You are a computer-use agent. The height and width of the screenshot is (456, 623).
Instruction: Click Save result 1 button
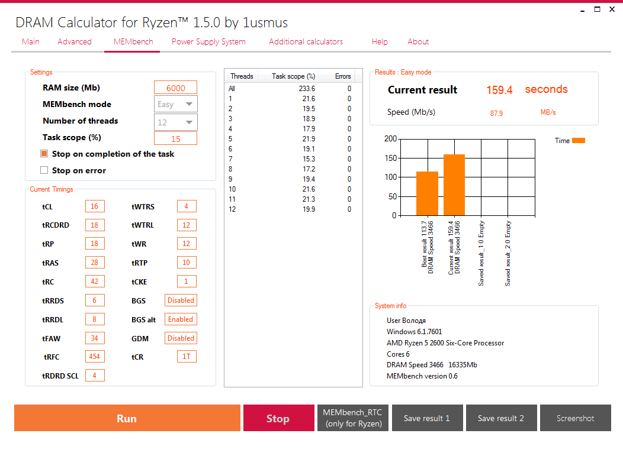click(427, 418)
